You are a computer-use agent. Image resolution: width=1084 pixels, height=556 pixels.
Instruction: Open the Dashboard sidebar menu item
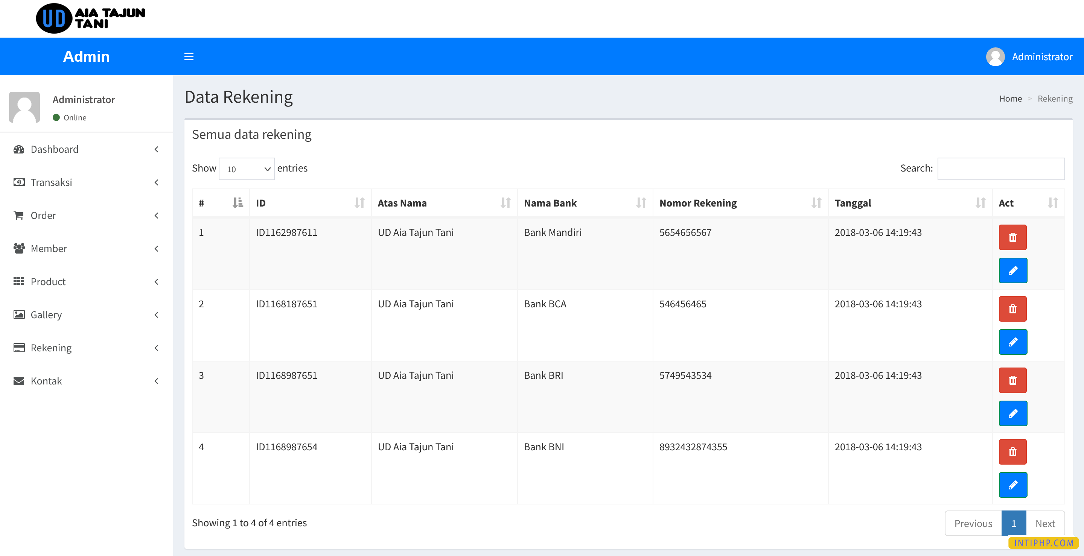(86, 149)
